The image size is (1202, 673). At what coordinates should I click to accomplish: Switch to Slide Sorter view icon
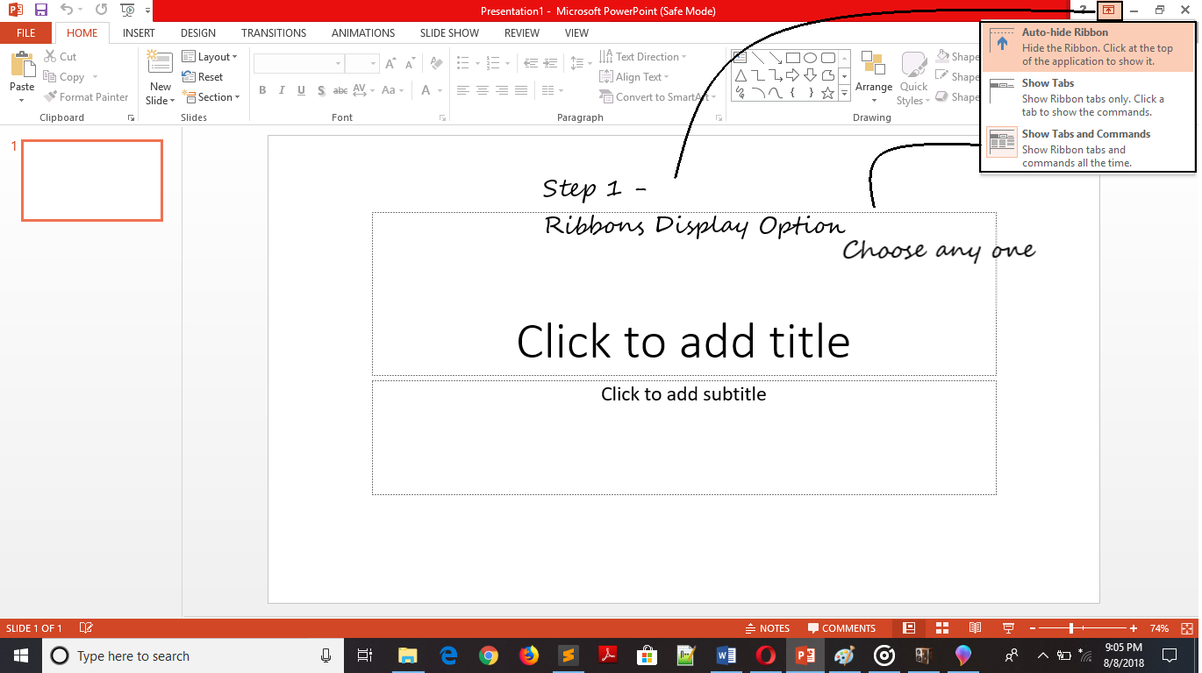(942, 628)
